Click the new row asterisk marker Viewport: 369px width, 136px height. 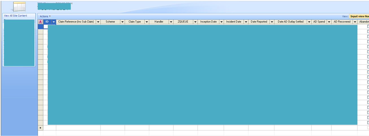click(40, 128)
